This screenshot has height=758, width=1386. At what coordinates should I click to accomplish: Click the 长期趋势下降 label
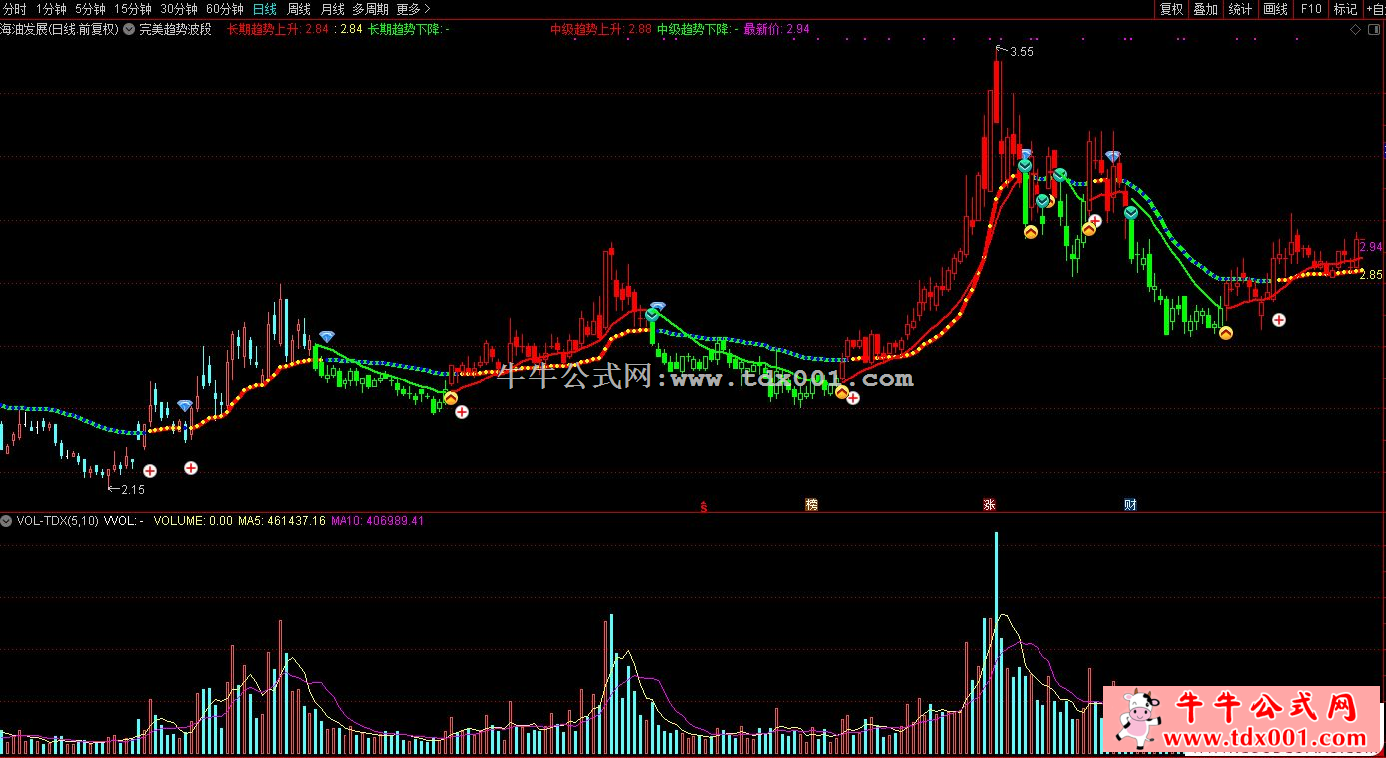409,29
